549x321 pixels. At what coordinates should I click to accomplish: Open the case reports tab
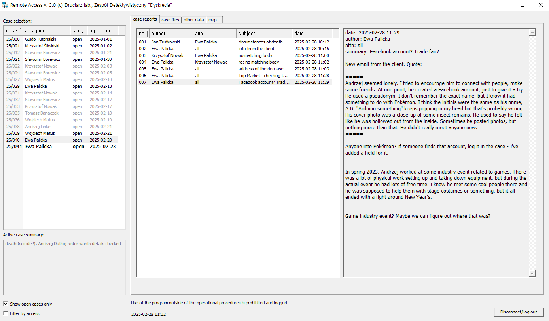(145, 19)
